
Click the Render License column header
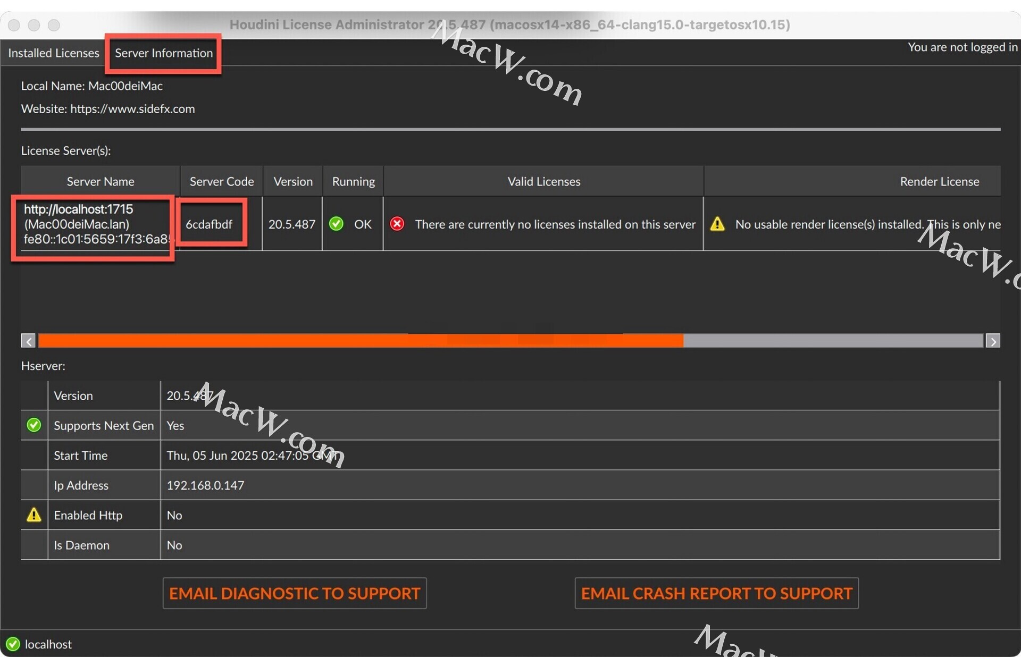(939, 181)
